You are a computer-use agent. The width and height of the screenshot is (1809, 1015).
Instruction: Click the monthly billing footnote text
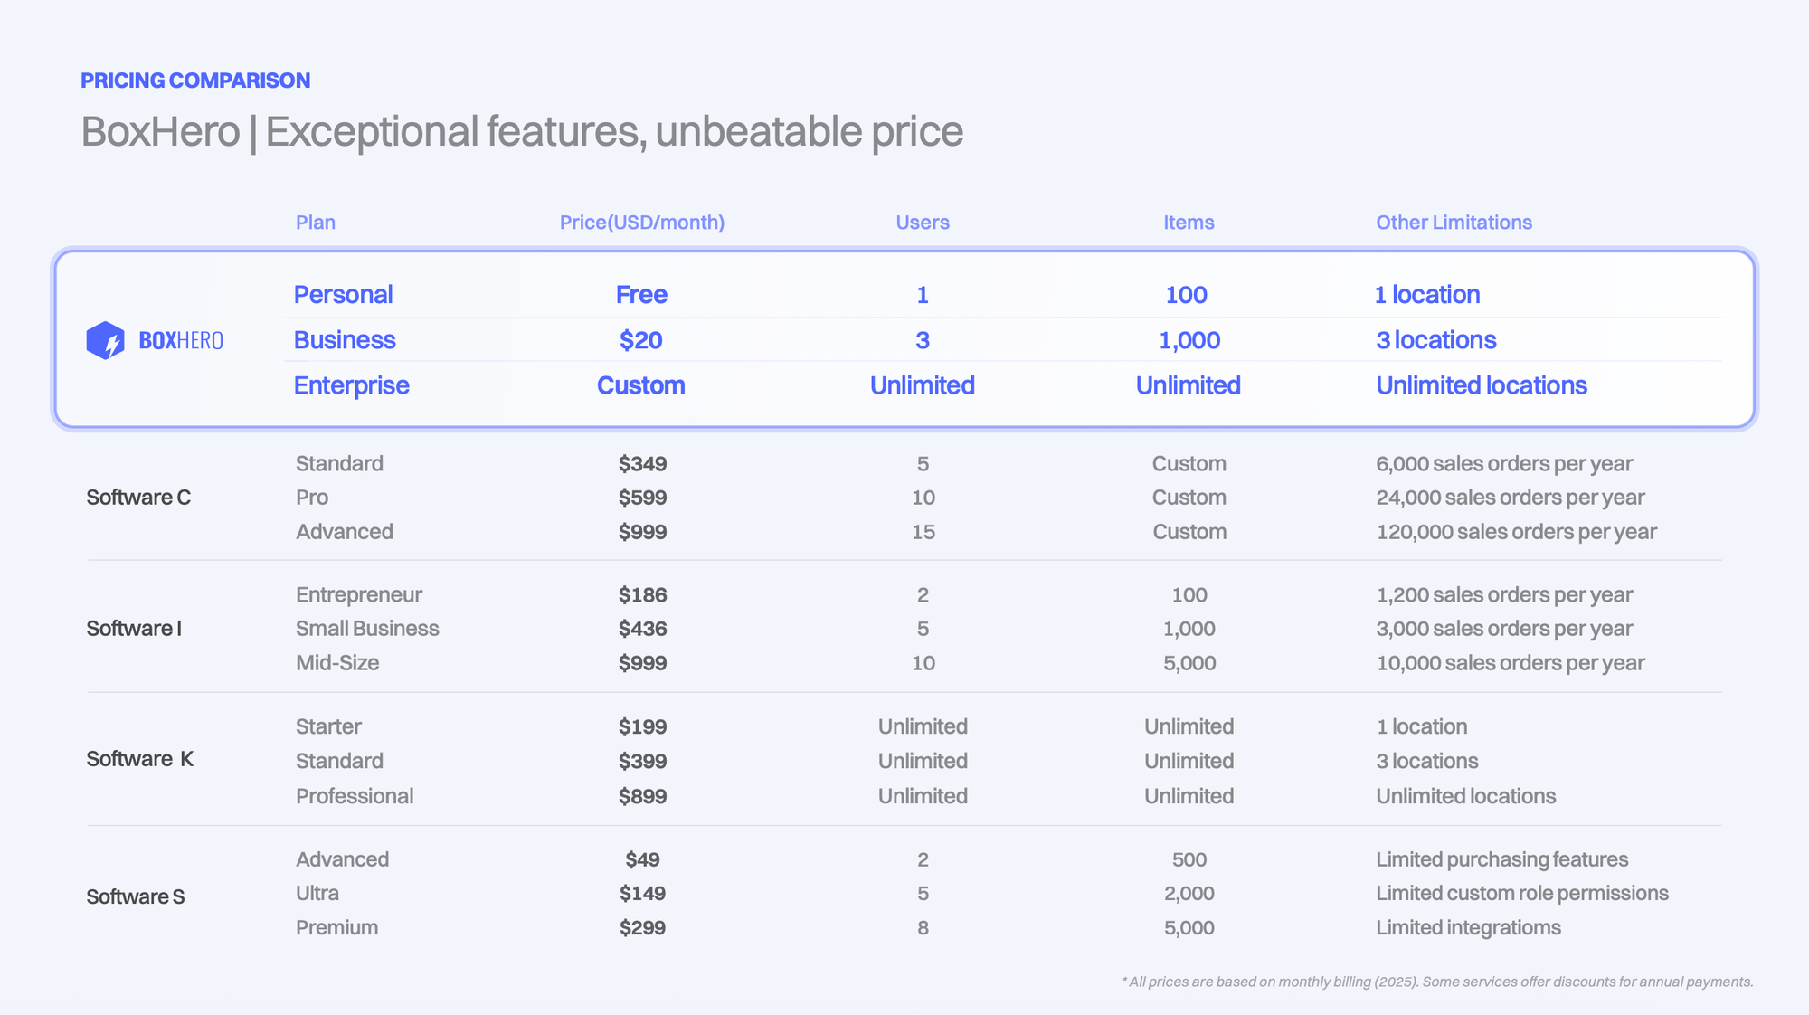pos(1436,982)
